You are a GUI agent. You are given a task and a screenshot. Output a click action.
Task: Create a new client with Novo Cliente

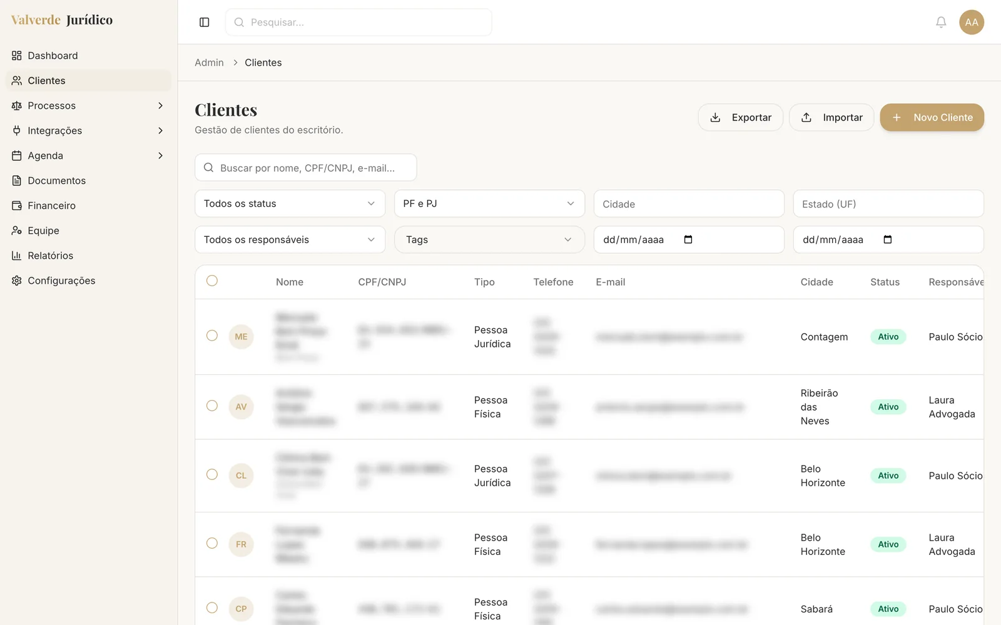932,117
